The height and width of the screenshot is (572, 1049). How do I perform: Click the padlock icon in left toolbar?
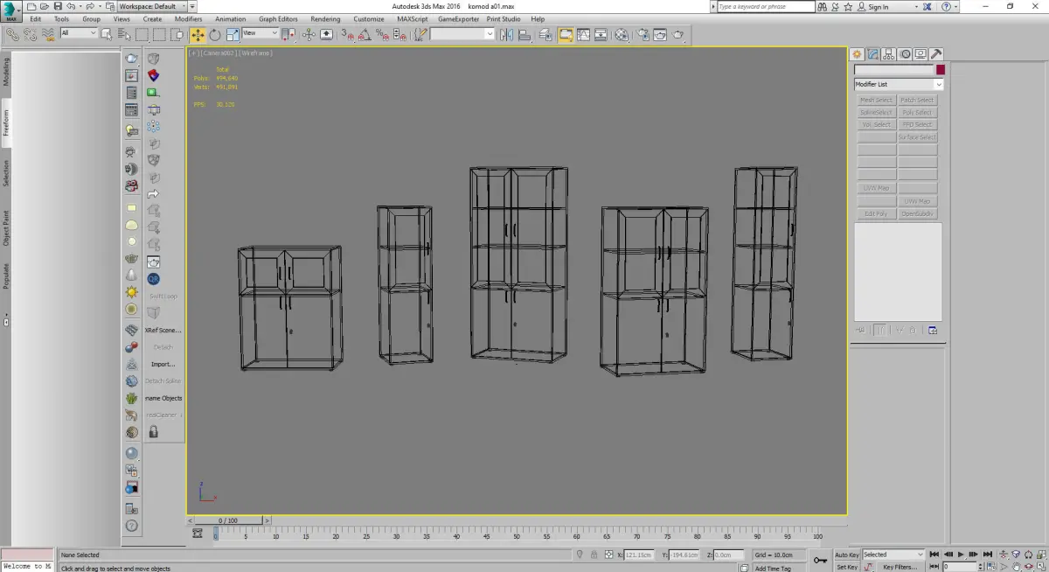tap(153, 432)
